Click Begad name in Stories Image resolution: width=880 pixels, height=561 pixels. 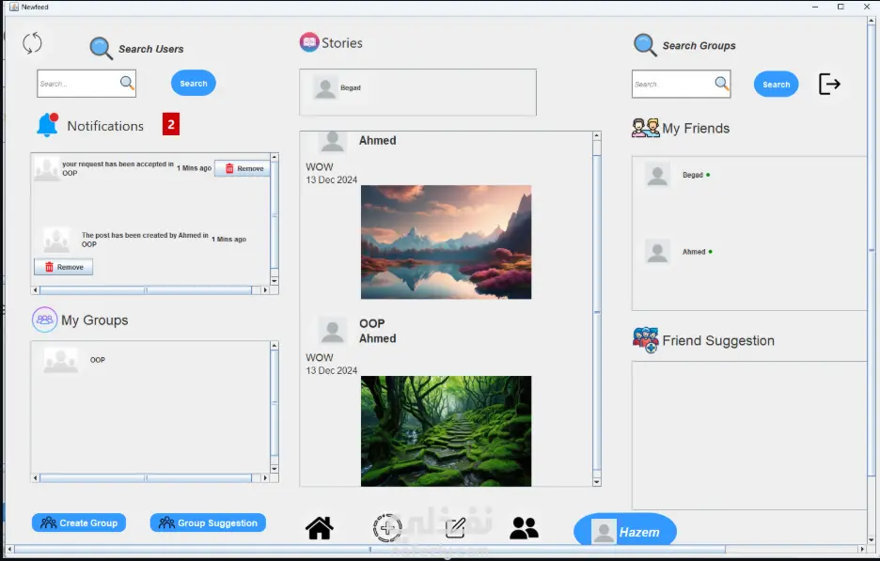click(351, 88)
